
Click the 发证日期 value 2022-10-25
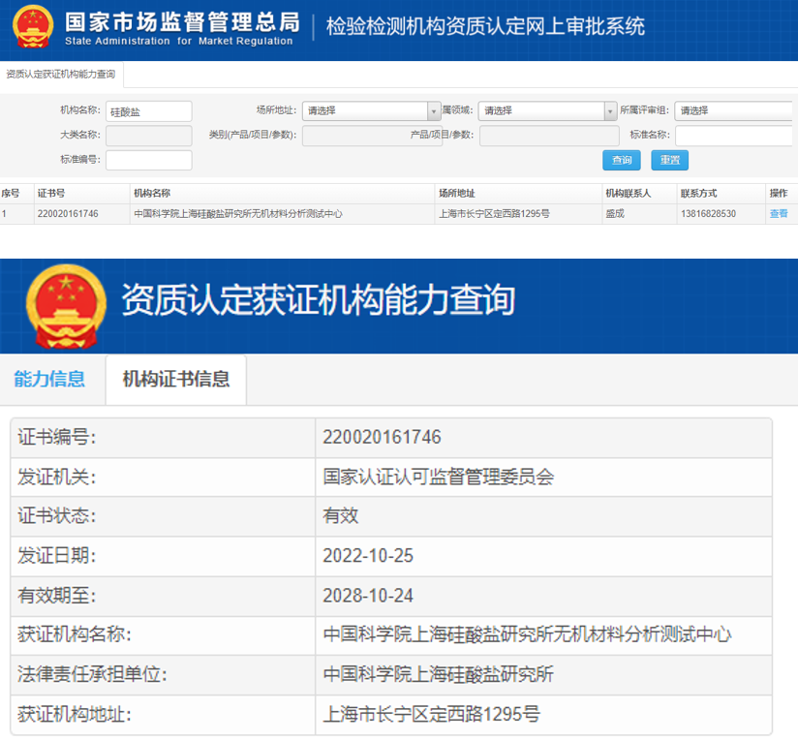368,556
